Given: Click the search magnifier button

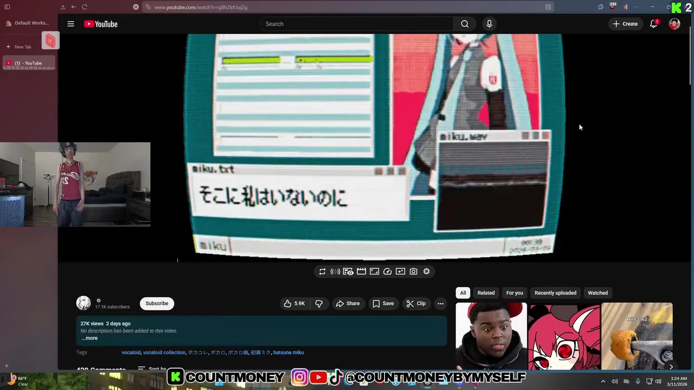Looking at the screenshot, I should (465, 24).
